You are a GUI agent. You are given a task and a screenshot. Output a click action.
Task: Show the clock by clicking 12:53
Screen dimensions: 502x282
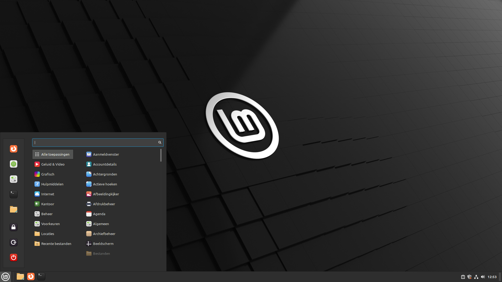pyautogui.click(x=493, y=277)
